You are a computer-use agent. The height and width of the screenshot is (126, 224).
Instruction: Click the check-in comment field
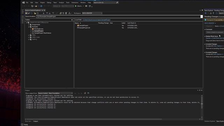pos(215,32)
